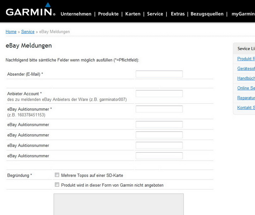255x215 pixels.
Task: Click the large gray text area
Action: pyautogui.click(x=118, y=204)
